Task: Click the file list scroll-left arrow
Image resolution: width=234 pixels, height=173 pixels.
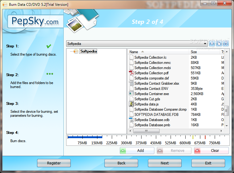Action: point(130,131)
